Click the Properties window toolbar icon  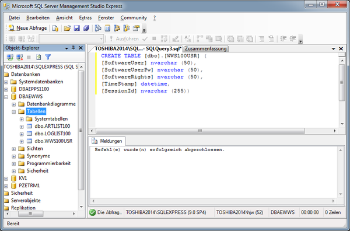coord(136,28)
